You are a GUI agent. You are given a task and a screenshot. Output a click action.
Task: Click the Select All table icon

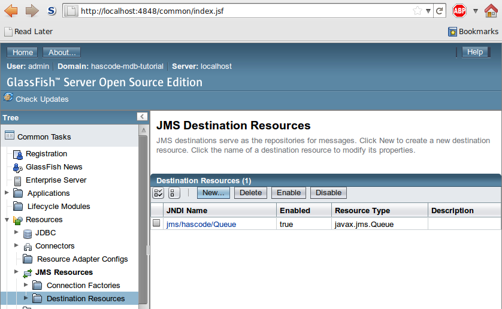tap(159, 193)
